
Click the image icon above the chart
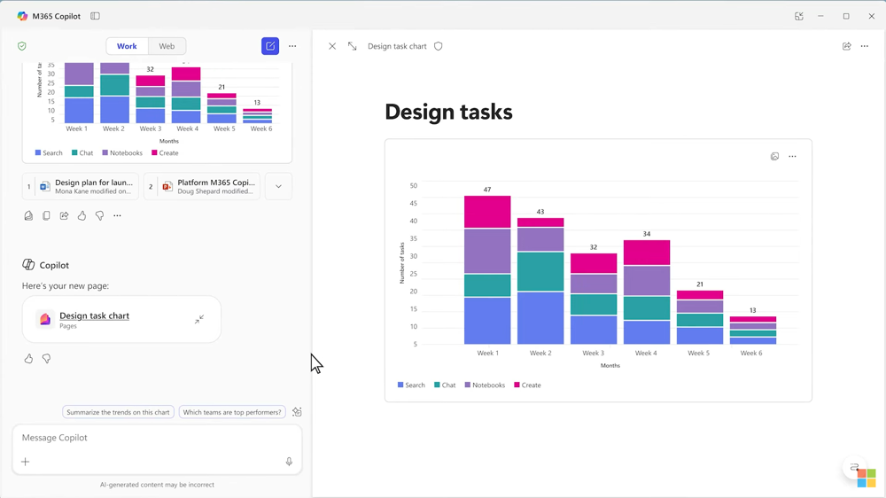point(774,156)
